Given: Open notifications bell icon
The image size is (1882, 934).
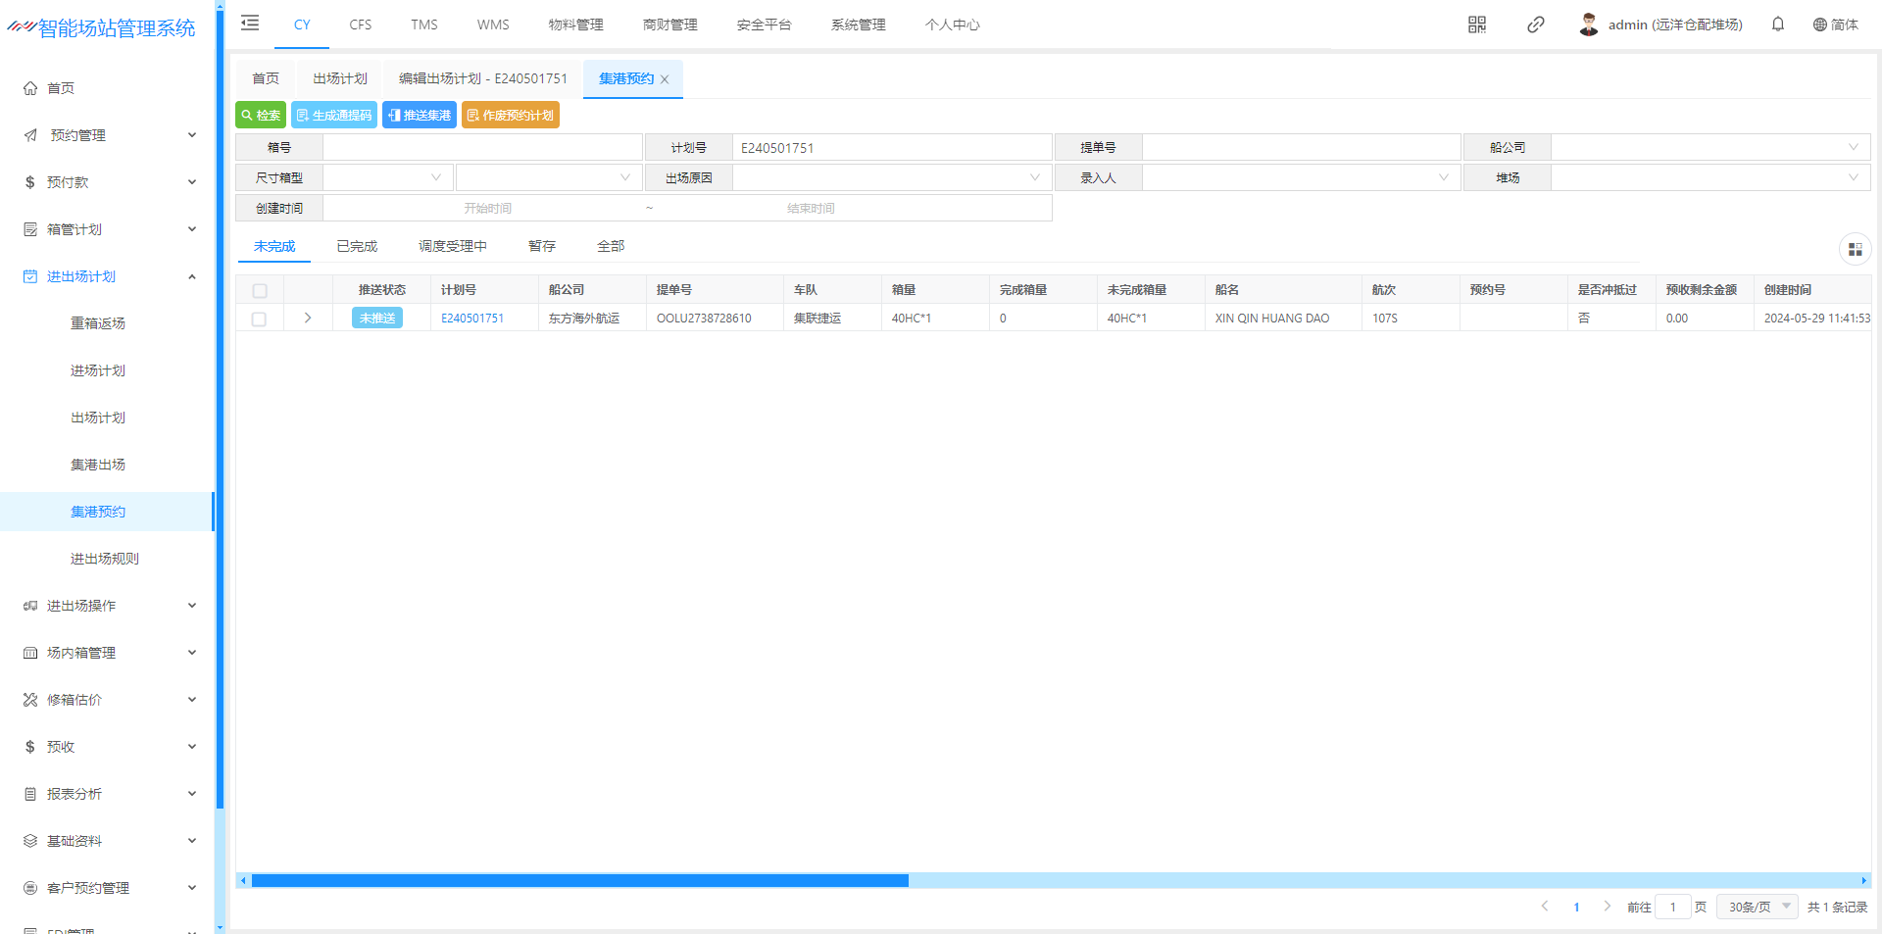Looking at the screenshot, I should pyautogui.click(x=1777, y=25).
